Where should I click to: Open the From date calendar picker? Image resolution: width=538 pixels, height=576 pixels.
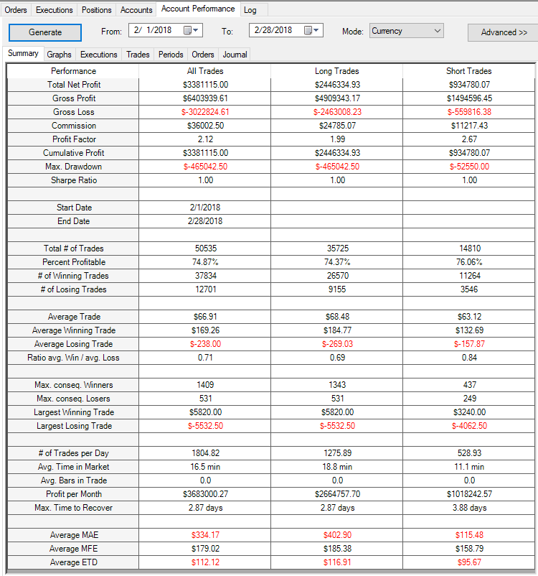pos(192,30)
